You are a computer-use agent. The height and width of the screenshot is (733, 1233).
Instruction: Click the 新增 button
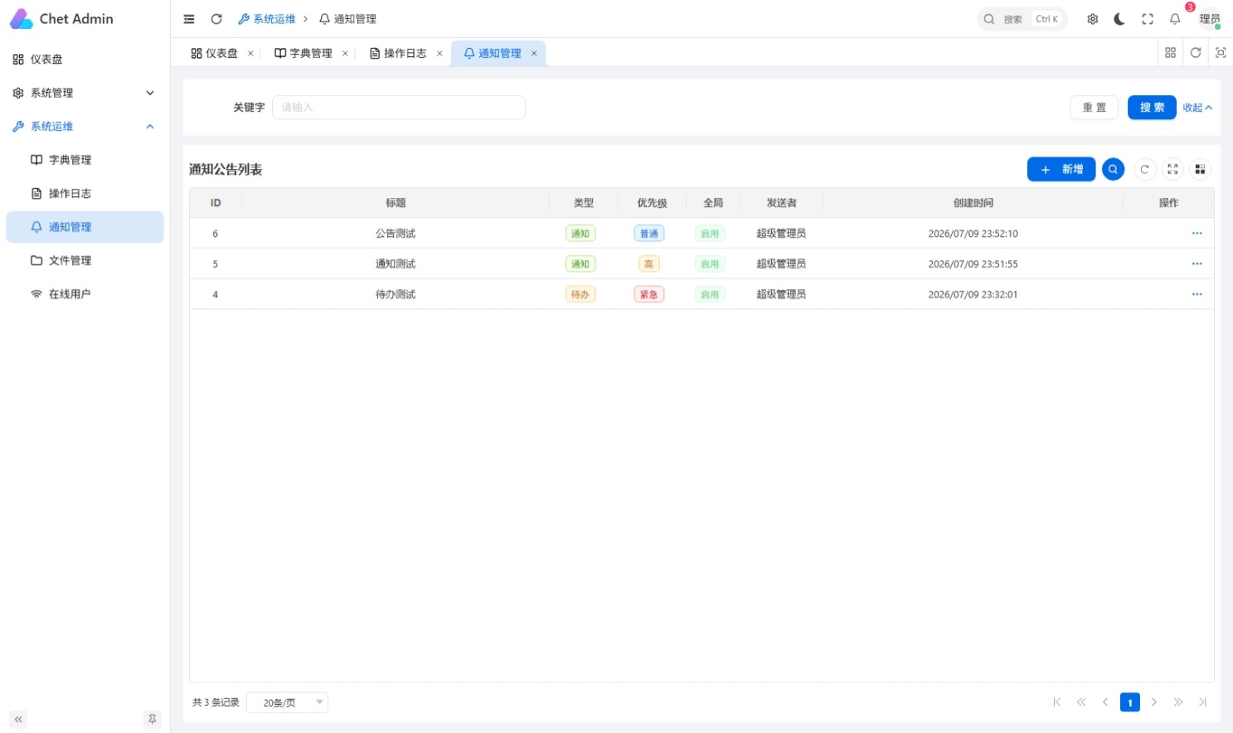pyautogui.click(x=1061, y=169)
